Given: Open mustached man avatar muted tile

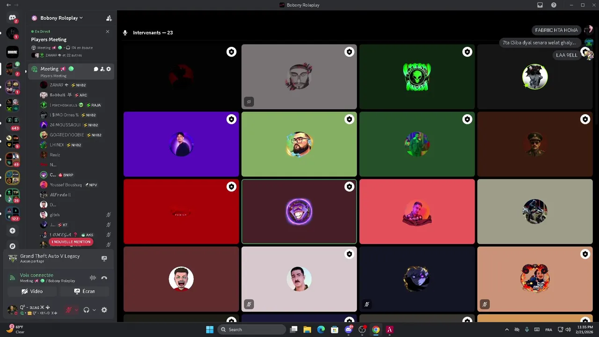Looking at the screenshot, I should tap(299, 279).
